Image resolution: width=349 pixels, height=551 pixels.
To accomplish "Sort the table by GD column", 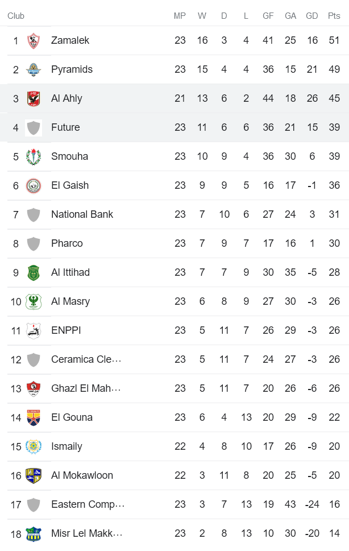I will click(x=312, y=16).
